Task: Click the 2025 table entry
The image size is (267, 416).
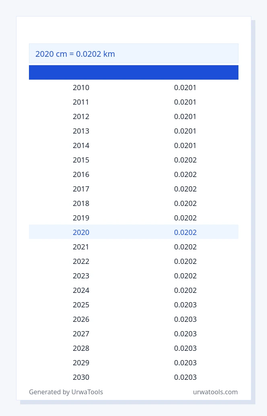Action: click(x=81, y=305)
